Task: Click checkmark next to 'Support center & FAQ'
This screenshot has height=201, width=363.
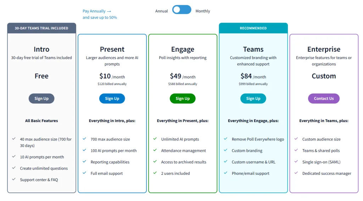Action: 14,179
